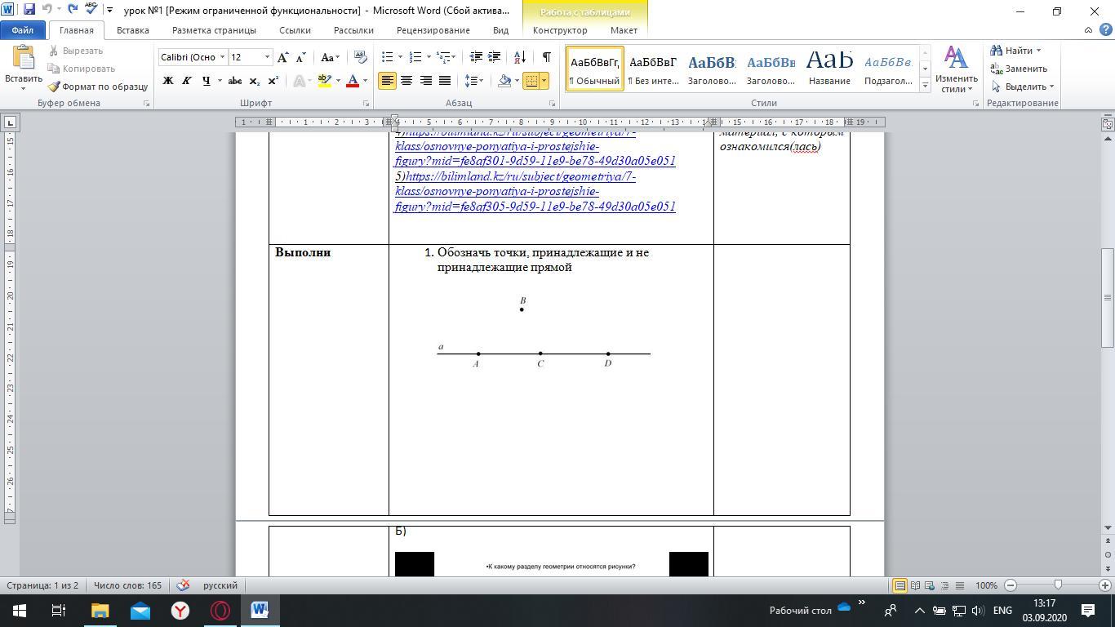This screenshot has height=627, width=1115.
Task: Click the Bullets list icon
Action: coord(388,57)
